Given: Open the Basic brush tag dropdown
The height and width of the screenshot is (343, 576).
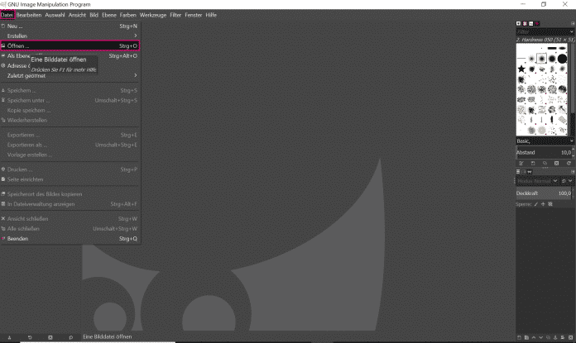Looking at the screenshot, I should tap(568, 141).
